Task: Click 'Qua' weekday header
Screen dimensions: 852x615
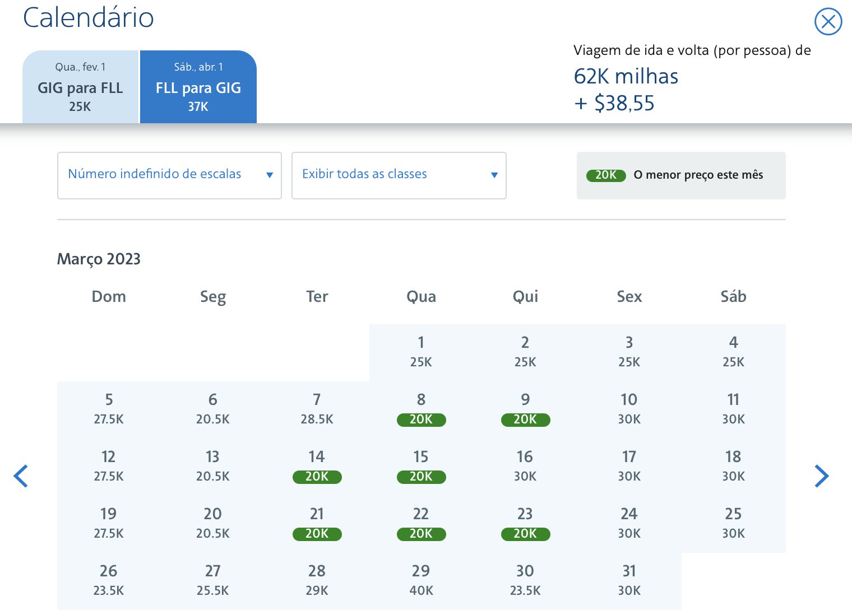Action: (x=421, y=297)
